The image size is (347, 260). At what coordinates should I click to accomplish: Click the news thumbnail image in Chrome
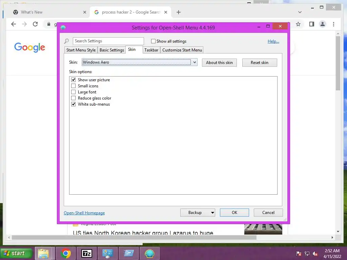coord(263,229)
